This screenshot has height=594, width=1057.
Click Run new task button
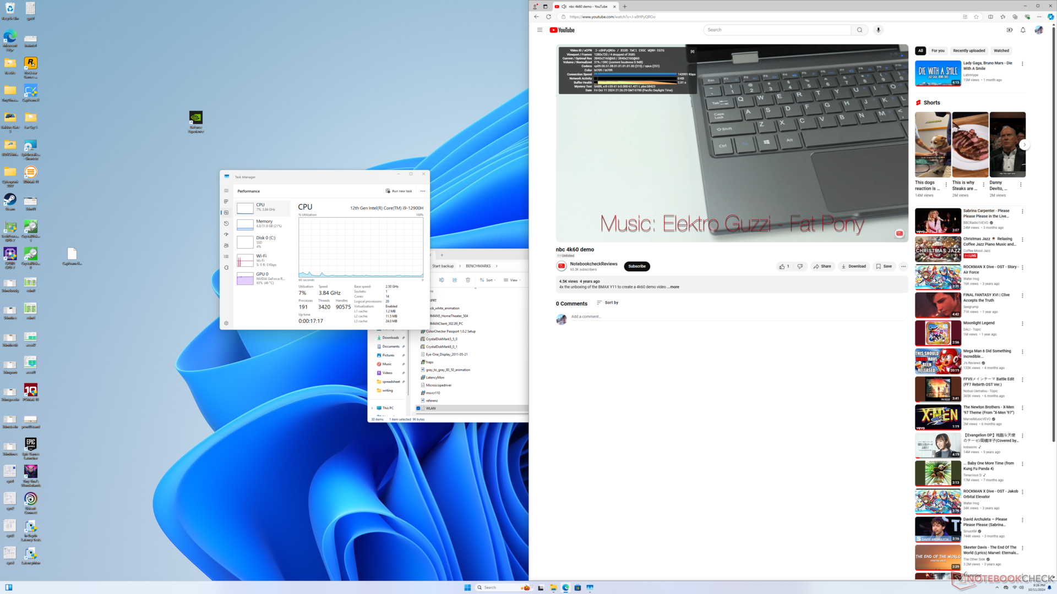[x=399, y=191]
